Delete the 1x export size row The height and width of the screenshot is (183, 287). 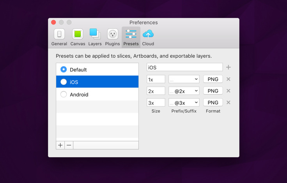228,79
